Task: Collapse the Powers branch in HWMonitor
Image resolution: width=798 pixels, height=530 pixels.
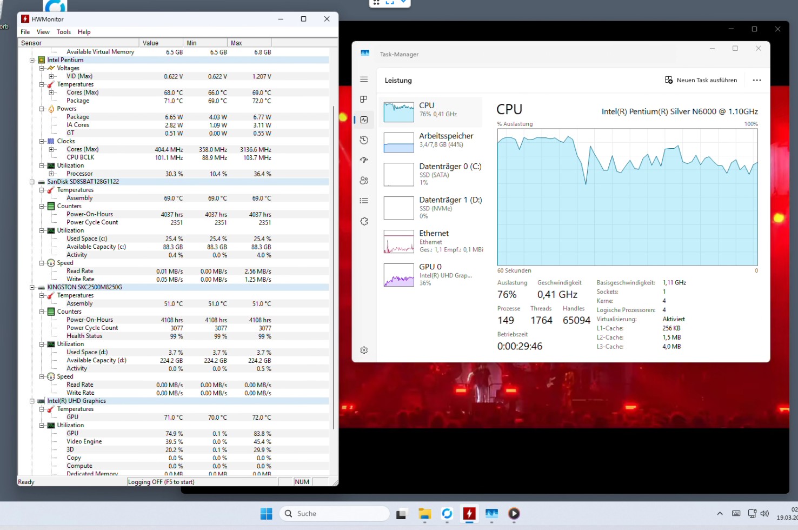Action: 42,109
